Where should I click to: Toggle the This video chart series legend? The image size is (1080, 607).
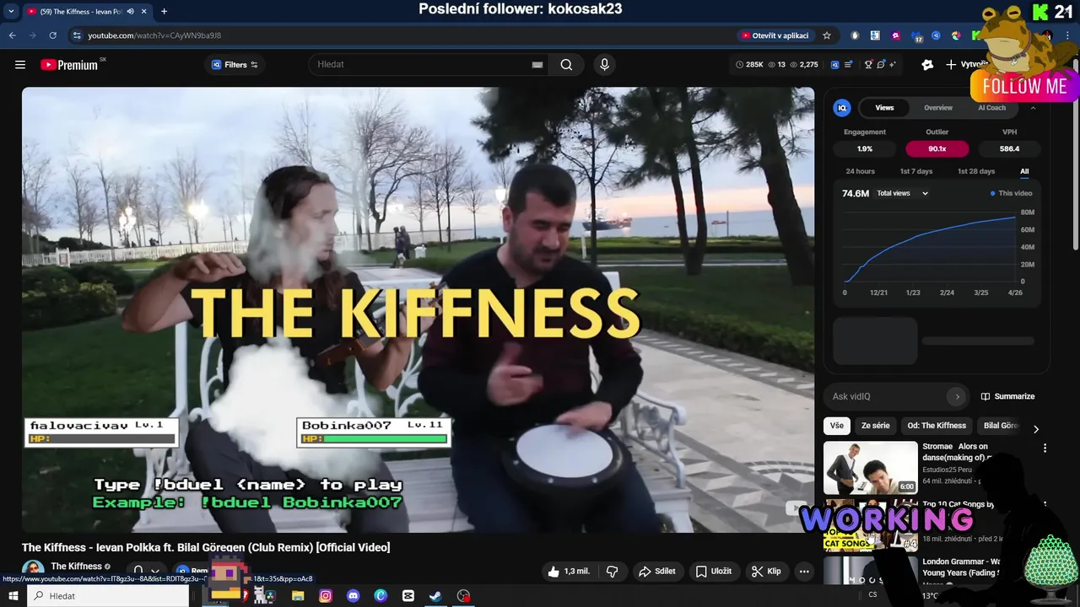click(1011, 193)
